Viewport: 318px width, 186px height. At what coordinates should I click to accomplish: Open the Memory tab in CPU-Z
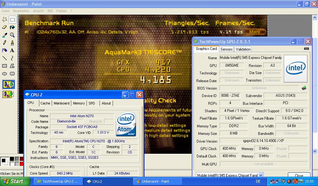[79, 103]
